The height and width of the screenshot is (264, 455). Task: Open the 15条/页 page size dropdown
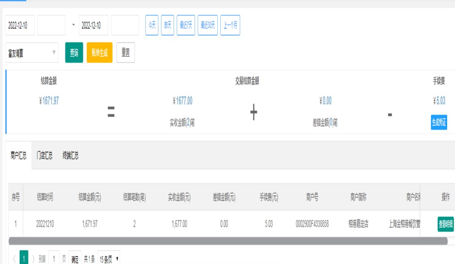point(109,259)
